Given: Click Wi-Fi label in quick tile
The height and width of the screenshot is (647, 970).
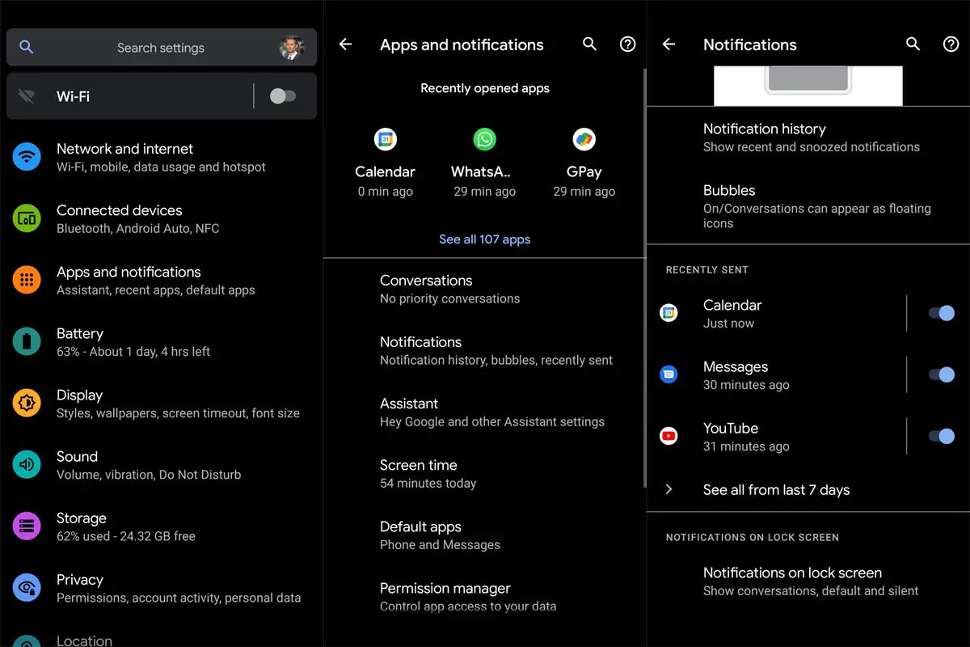Looking at the screenshot, I should point(73,96).
